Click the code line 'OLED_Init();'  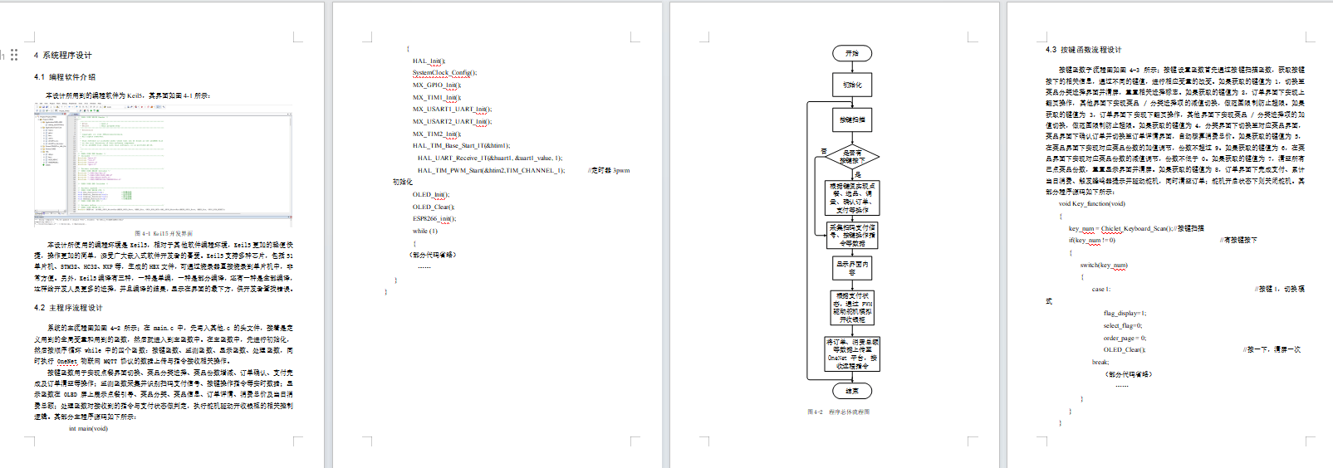pos(430,195)
